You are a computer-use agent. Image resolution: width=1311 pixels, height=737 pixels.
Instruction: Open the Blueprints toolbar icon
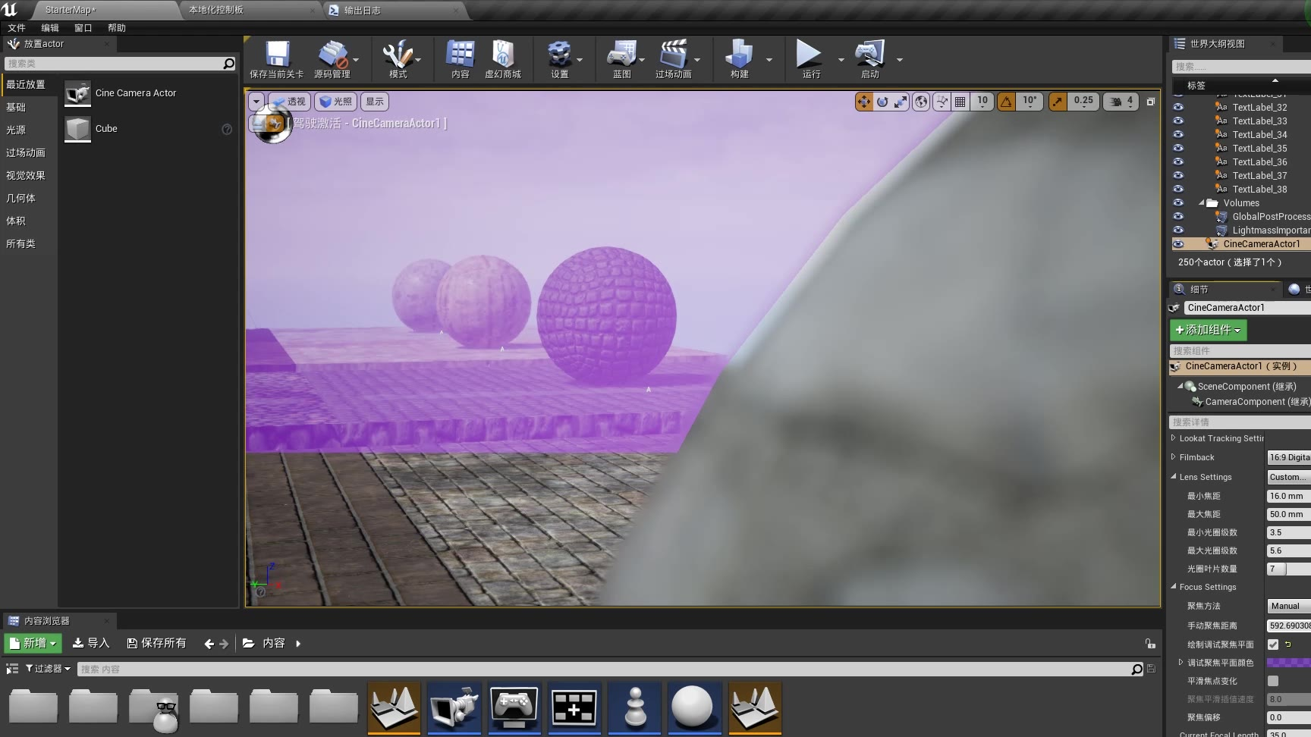tap(621, 55)
